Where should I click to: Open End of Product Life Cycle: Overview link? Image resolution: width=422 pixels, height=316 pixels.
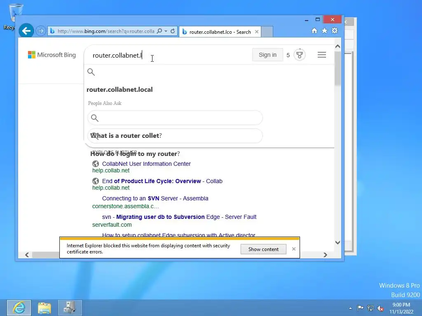[x=162, y=181]
